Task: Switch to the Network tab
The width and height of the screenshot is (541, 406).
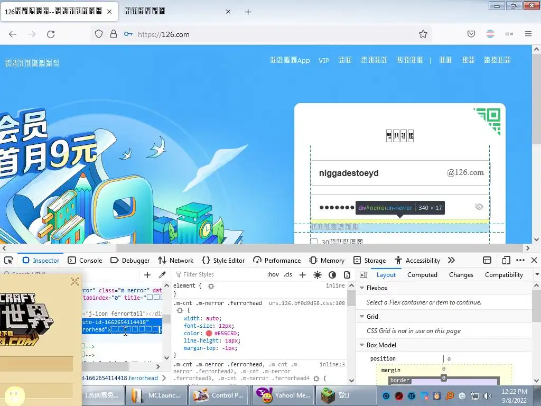Action: click(176, 260)
